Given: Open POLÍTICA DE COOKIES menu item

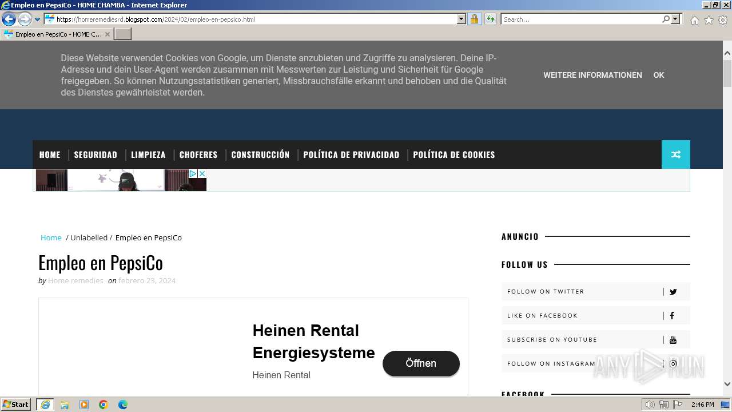Looking at the screenshot, I should click(454, 154).
